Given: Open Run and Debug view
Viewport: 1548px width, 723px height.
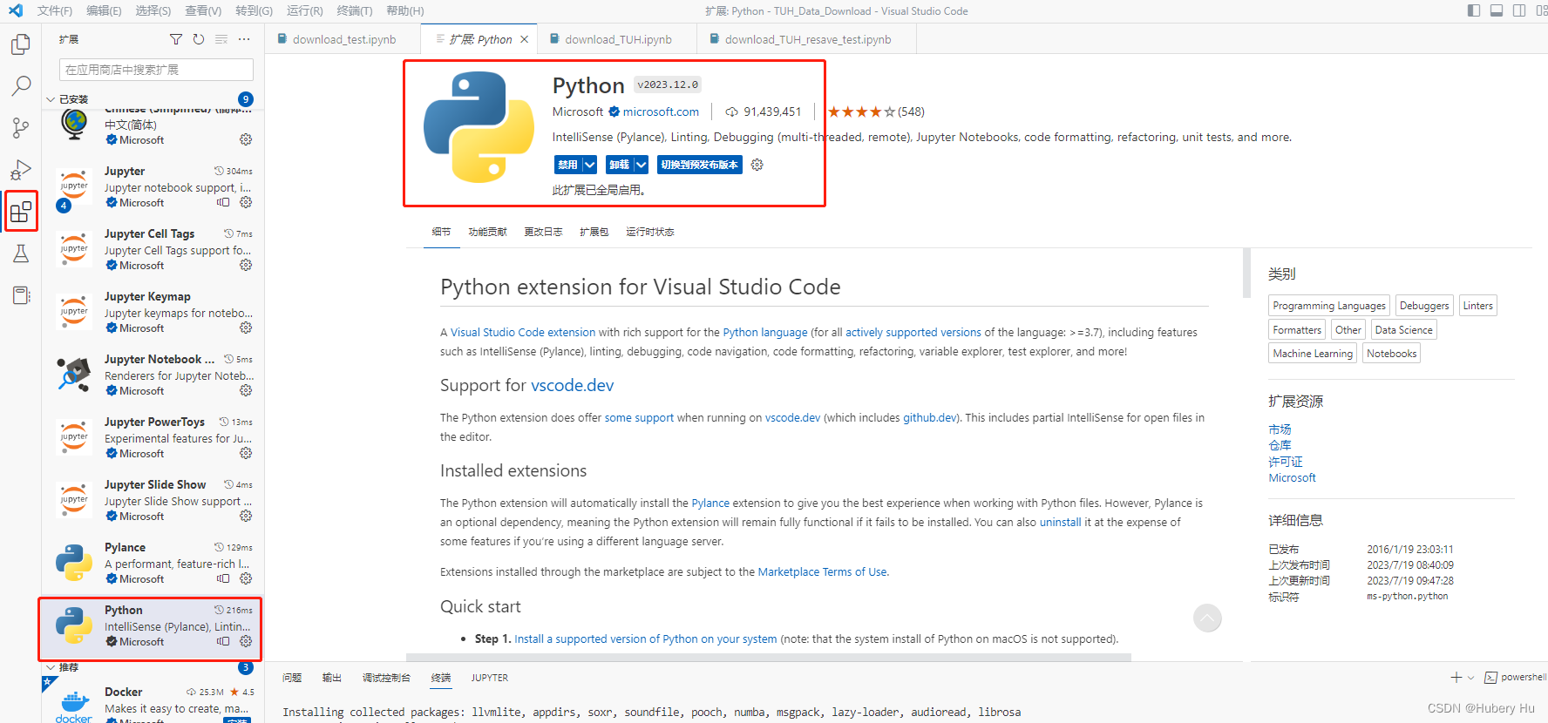Looking at the screenshot, I should tap(21, 170).
